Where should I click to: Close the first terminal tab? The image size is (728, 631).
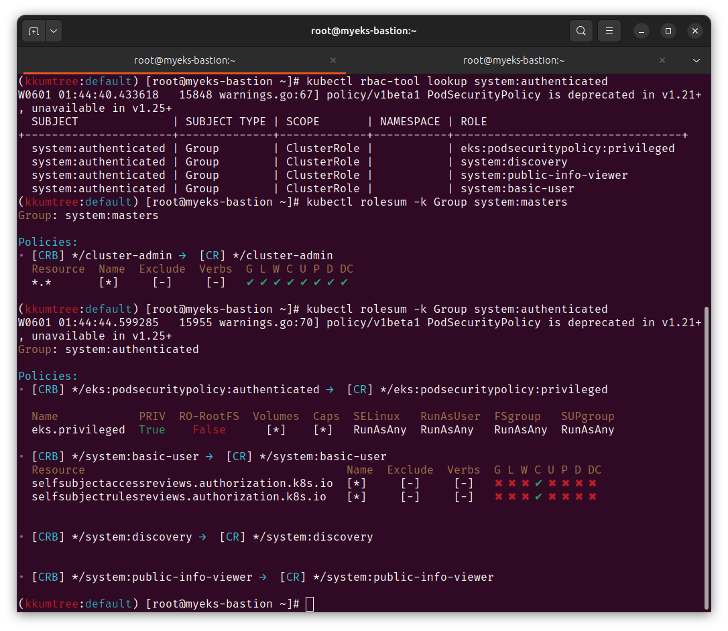tap(333, 60)
